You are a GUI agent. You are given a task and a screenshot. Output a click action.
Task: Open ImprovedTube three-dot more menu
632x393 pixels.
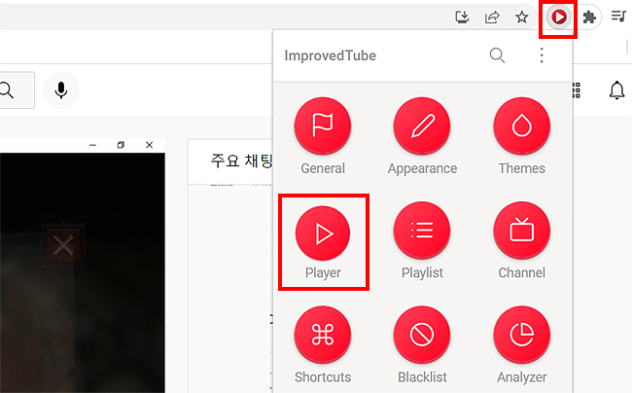point(542,55)
